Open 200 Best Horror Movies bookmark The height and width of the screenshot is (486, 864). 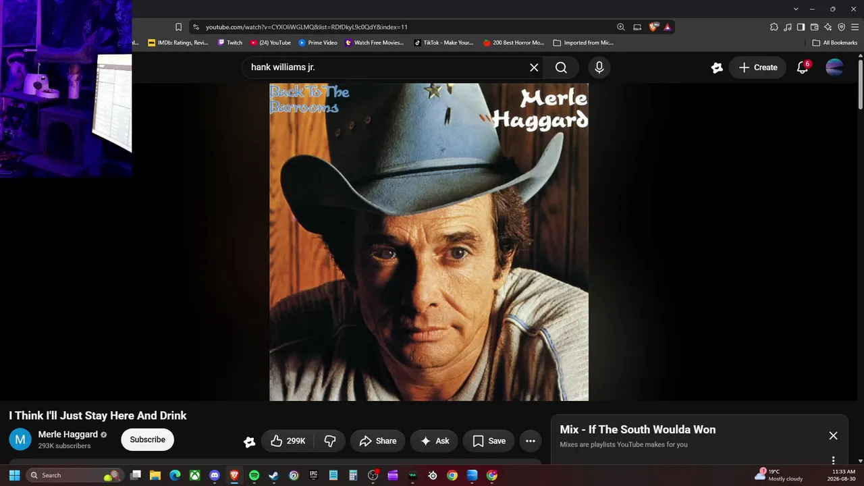(514, 43)
